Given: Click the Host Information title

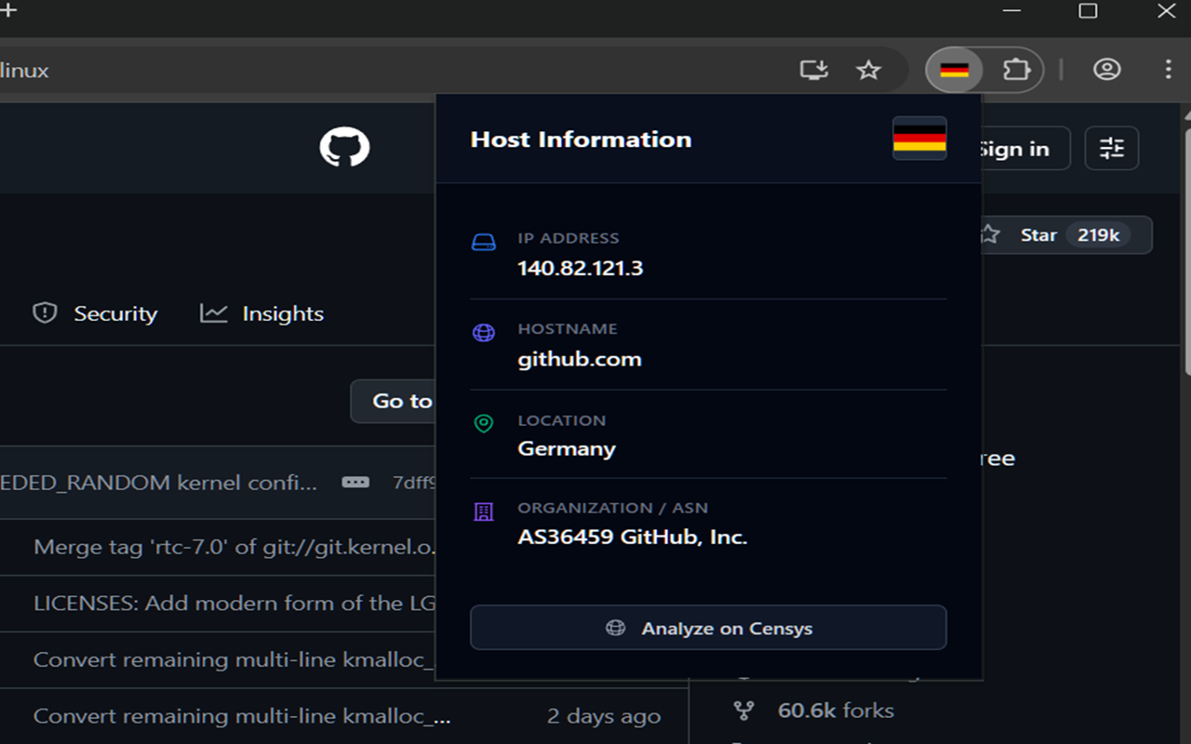Looking at the screenshot, I should point(581,139).
